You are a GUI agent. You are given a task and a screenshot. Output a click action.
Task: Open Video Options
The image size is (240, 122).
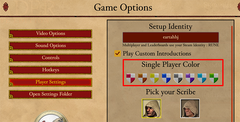tap(50, 34)
